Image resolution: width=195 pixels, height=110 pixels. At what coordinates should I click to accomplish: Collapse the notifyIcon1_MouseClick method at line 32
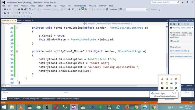click(x=17, y=51)
